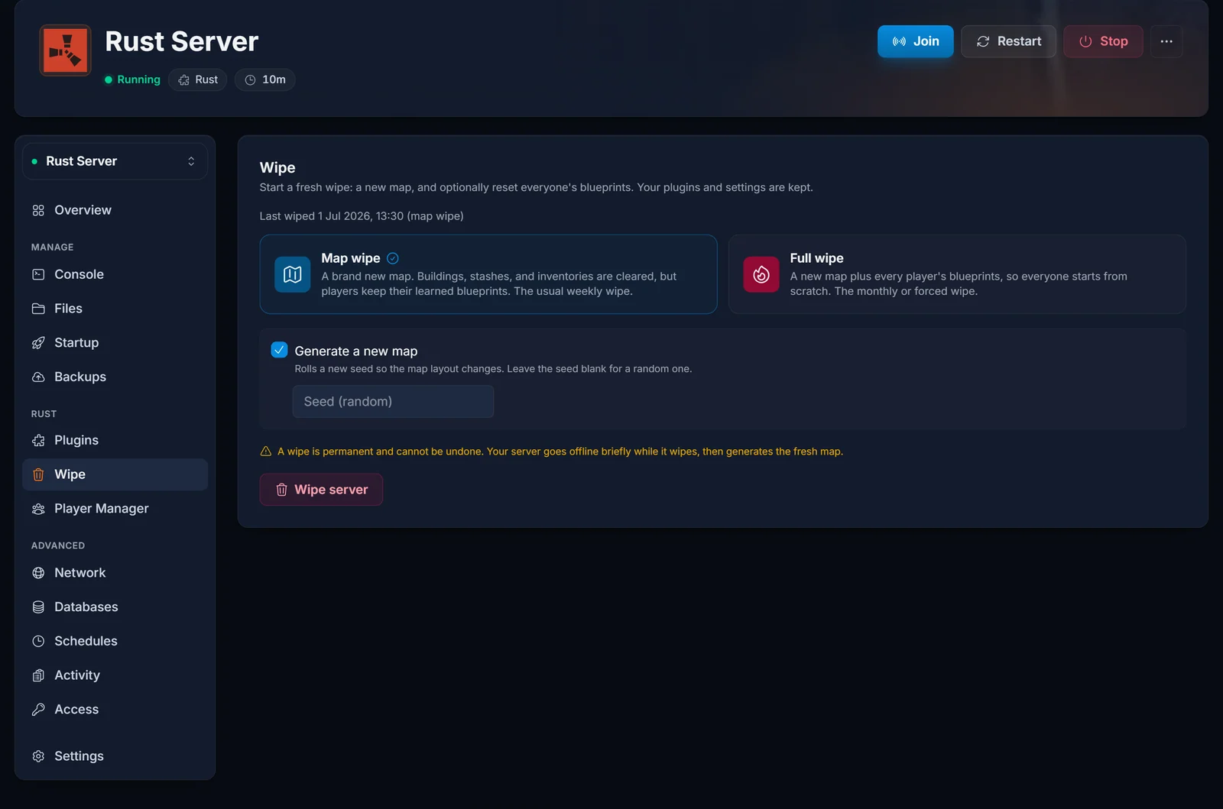1223x809 pixels.
Task: Click the red flame icon on Full wipe
Action: (761, 274)
